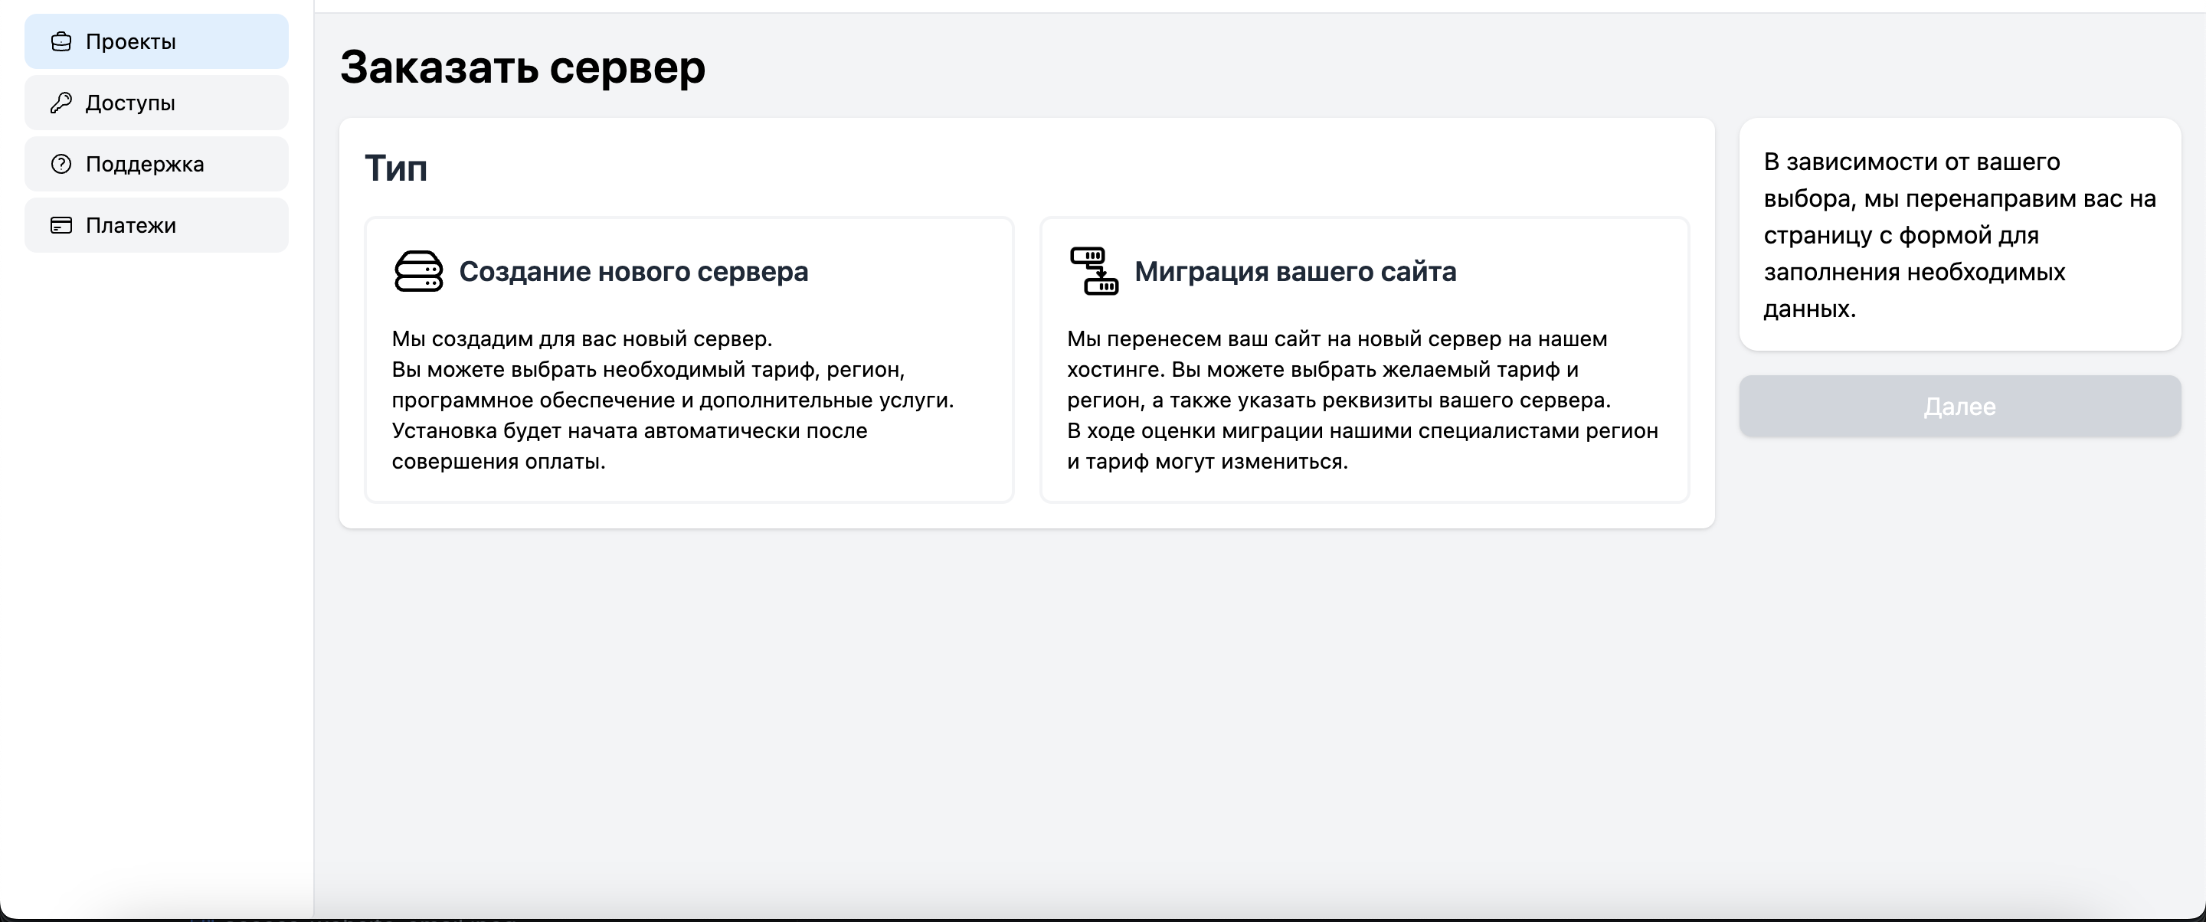Go to the Доступы menu item
The image size is (2206, 922).
[157, 103]
